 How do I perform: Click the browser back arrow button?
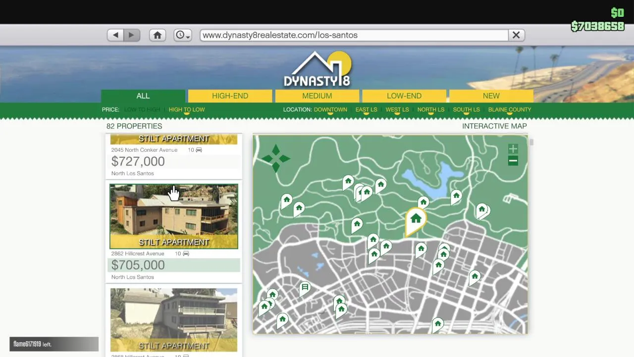pyautogui.click(x=115, y=35)
